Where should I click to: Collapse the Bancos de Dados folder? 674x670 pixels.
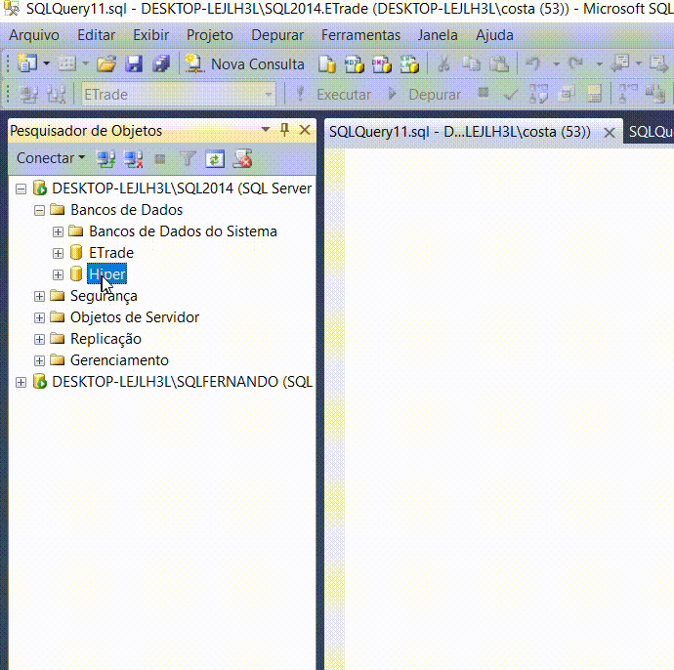click(39, 210)
